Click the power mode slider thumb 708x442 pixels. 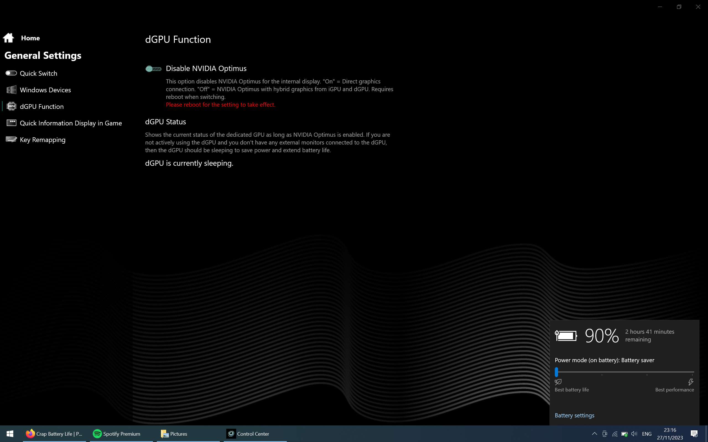pos(556,372)
